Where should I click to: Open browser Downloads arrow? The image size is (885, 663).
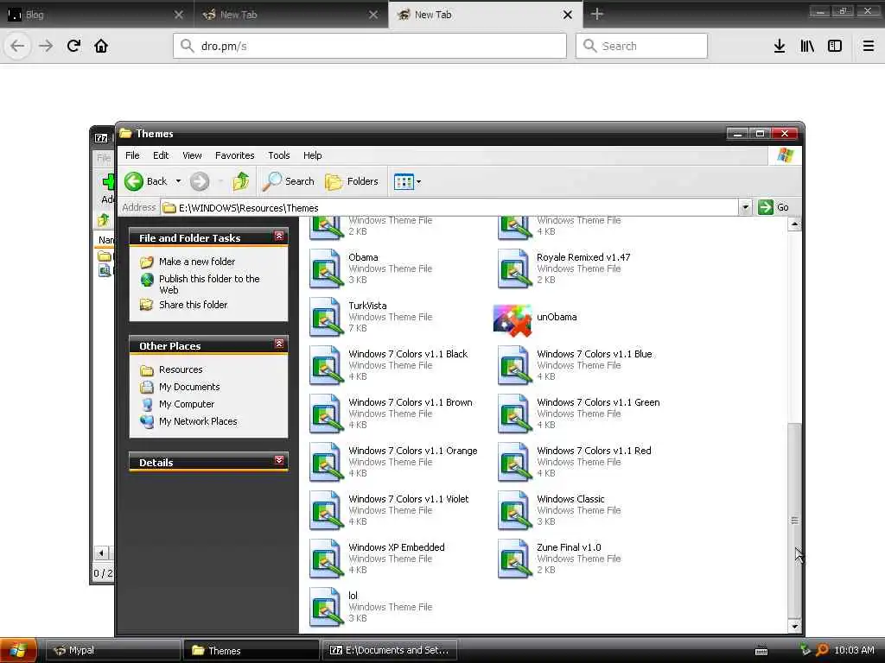780,47
